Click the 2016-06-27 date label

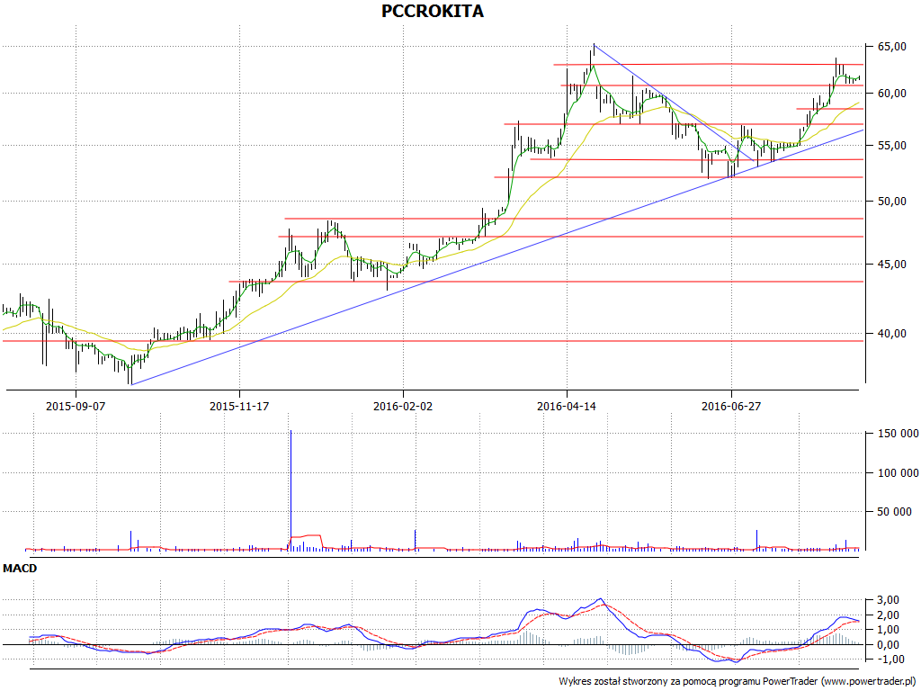[731, 406]
